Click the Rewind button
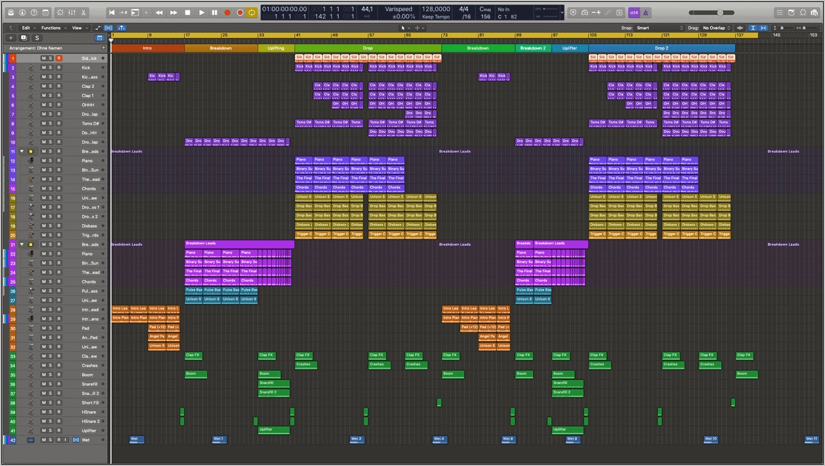This screenshot has height=466, width=825. pos(158,12)
